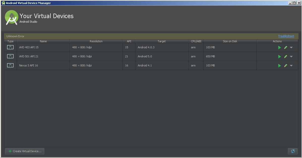The image size is (302, 158).
Task: Select the AVD 403 API 15 name cell
Action: [43, 47]
